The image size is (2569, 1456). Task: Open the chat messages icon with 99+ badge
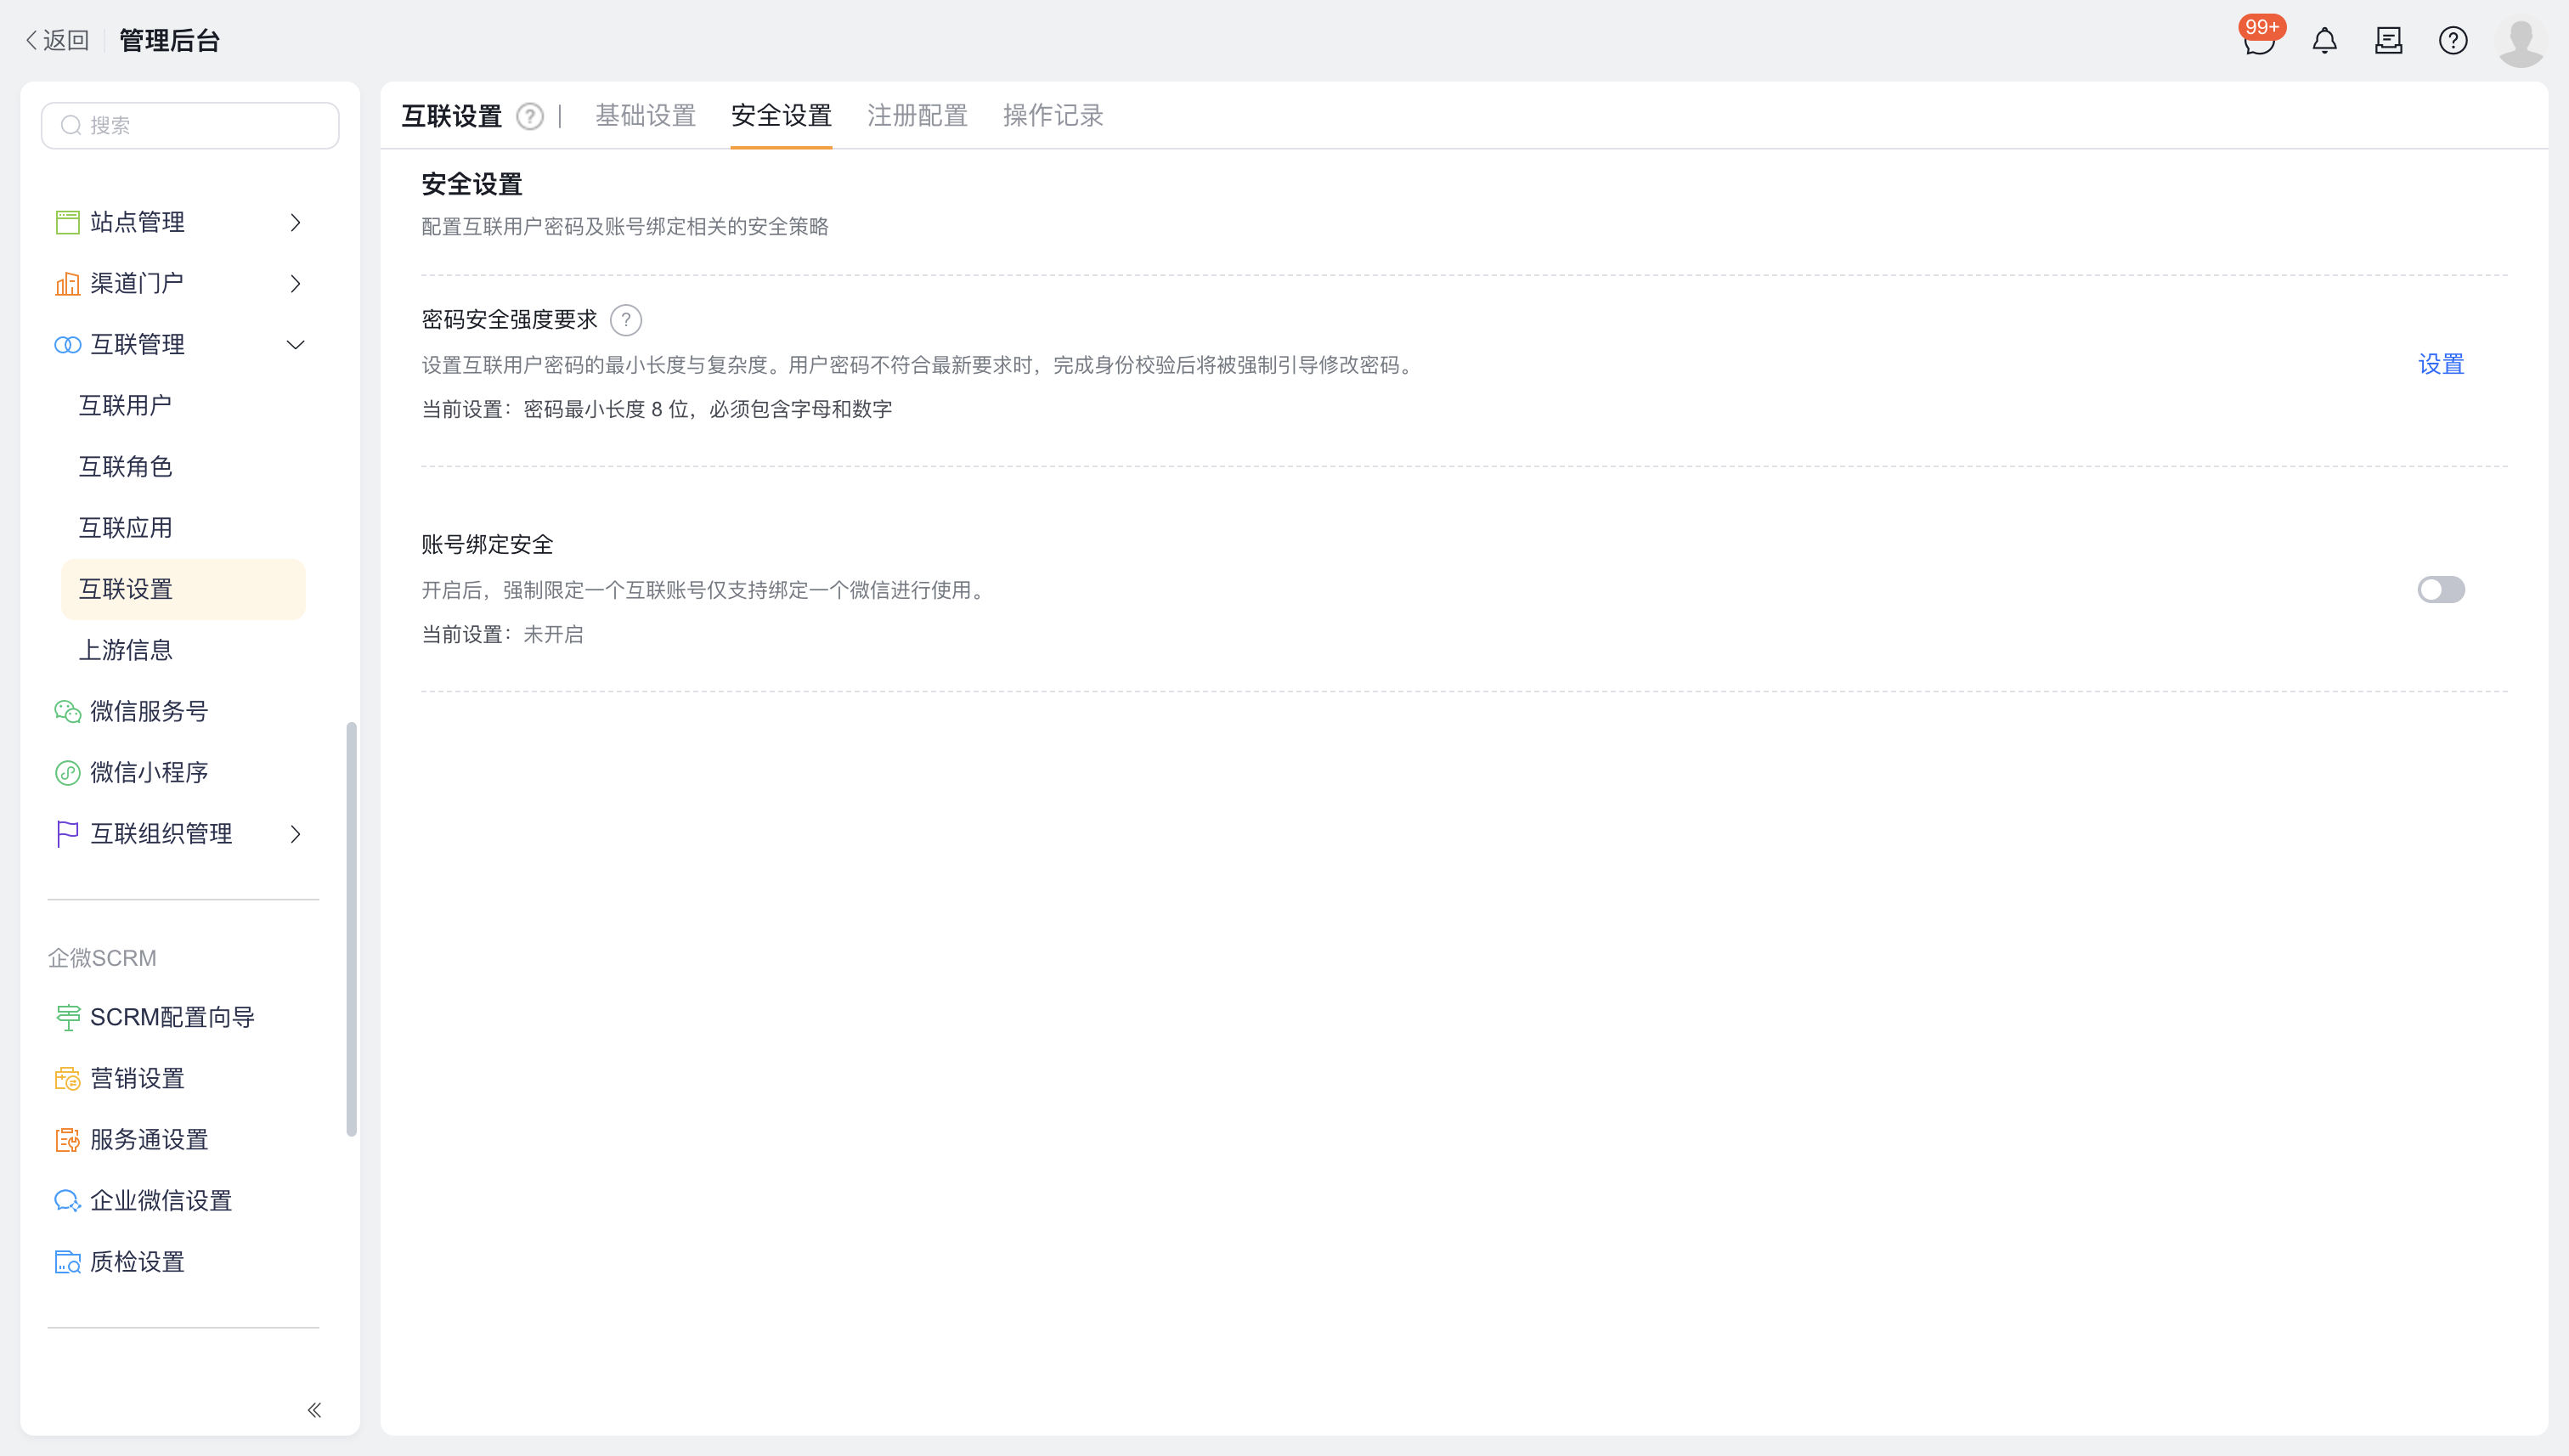point(2259,40)
